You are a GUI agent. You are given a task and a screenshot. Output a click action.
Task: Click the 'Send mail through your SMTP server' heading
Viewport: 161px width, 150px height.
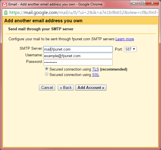pos(41,29)
